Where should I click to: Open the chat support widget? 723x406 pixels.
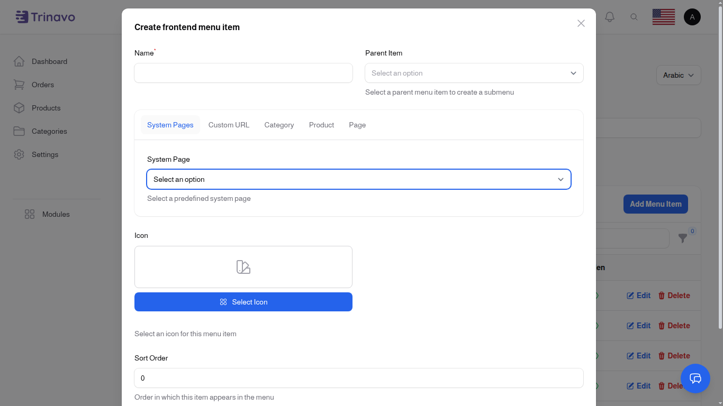(695, 379)
